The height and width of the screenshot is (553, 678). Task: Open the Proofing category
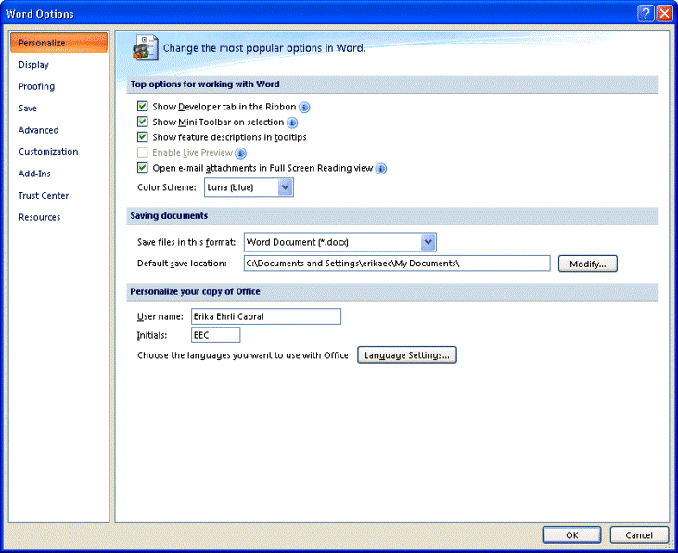click(37, 86)
